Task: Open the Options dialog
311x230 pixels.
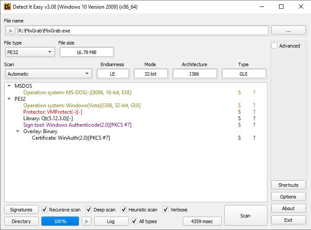Action: point(289,197)
